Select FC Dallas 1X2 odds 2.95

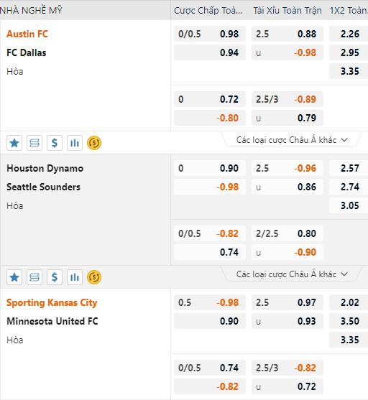click(x=349, y=52)
